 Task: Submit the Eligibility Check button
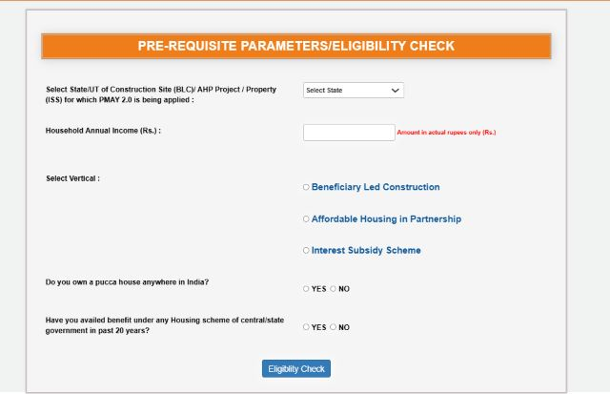pos(296,368)
